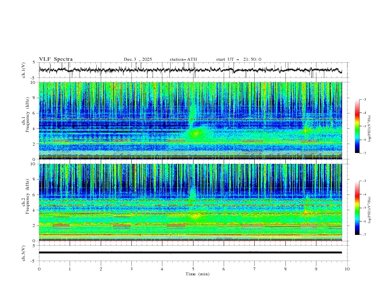Click the 'VLF Spectra' title text
The width and height of the screenshot is (391, 302).
tap(56, 59)
